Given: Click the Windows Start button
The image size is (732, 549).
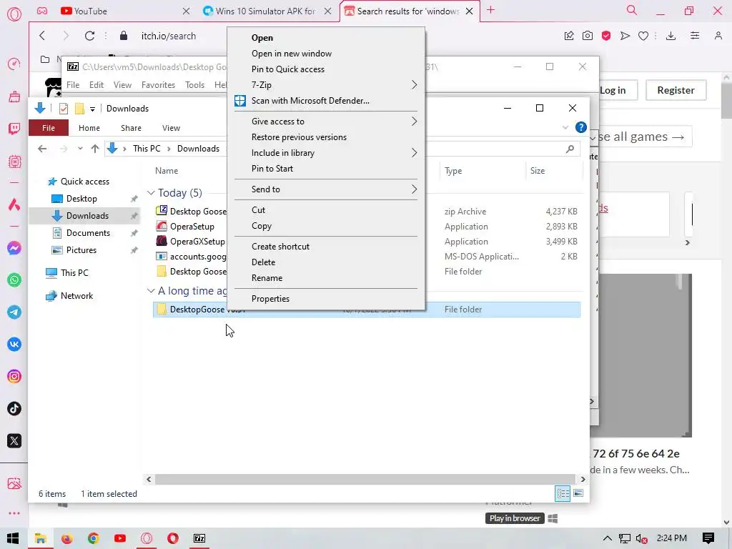Looking at the screenshot, I should coord(13,538).
